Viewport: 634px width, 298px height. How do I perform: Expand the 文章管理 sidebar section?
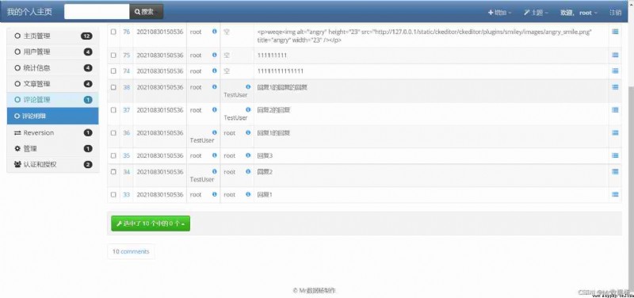click(53, 84)
